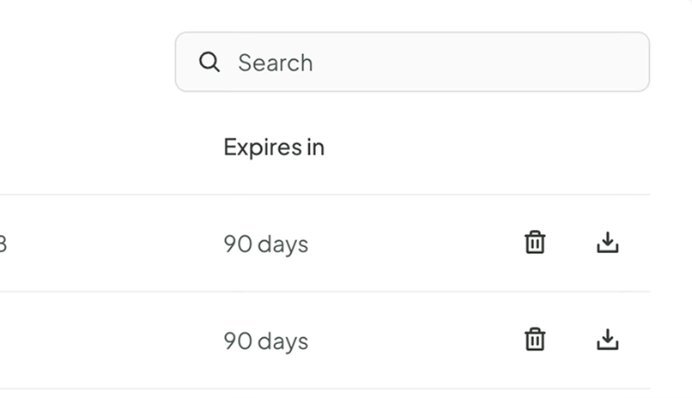Select the first row's "90 days" expiry cell
This screenshot has width=692, height=398.
pos(265,244)
